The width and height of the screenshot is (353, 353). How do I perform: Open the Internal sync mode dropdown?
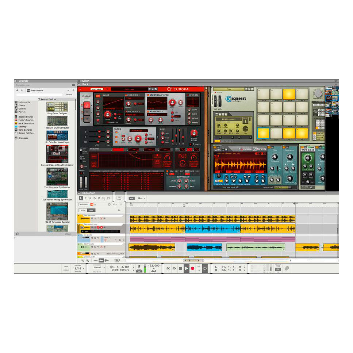point(99,267)
